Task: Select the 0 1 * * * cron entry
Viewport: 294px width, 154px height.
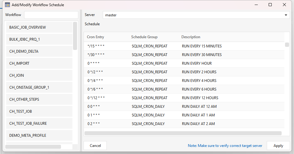Action: tap(93, 115)
